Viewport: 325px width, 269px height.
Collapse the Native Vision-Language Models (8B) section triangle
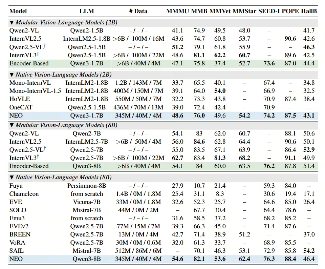12,178
